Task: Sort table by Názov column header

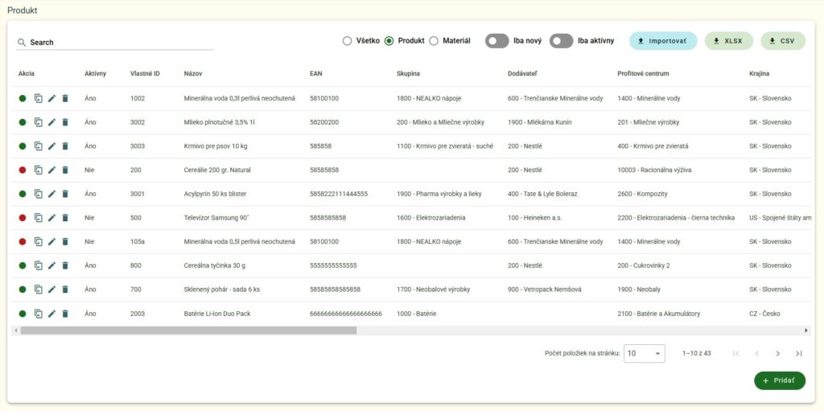Action: point(193,74)
